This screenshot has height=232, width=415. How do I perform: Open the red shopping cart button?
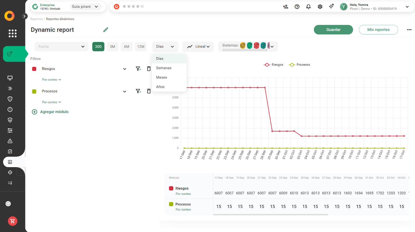12,221
